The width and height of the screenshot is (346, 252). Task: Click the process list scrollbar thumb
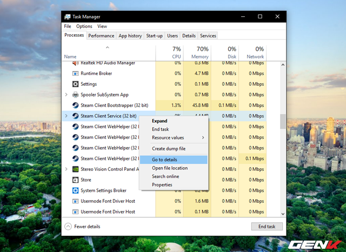point(283,121)
